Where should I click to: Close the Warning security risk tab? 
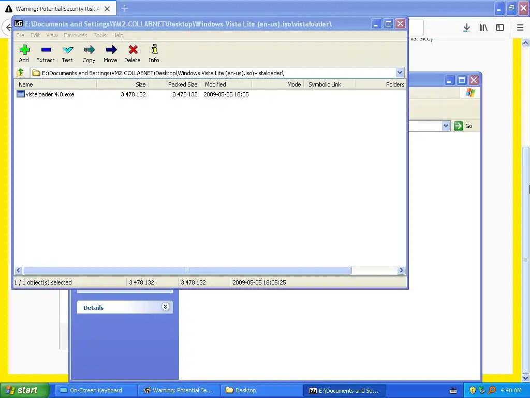[107, 9]
